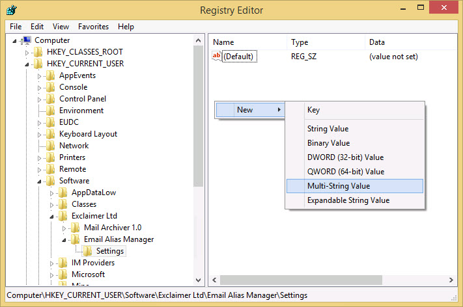This screenshot has width=463, height=307.
Task: Click the tree pane vertical scrollbar thumb
Action: [199, 116]
